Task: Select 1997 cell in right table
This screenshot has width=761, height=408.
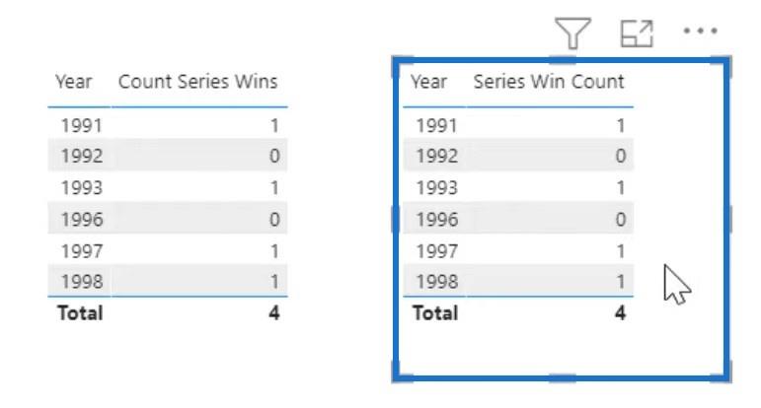Action: coord(437,251)
